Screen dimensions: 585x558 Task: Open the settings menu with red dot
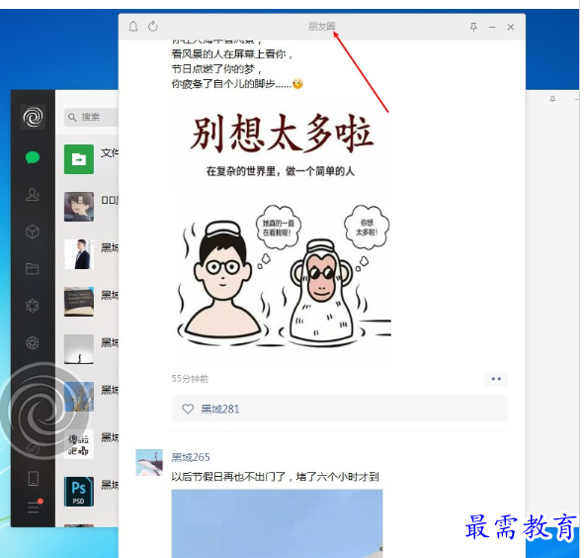35,507
